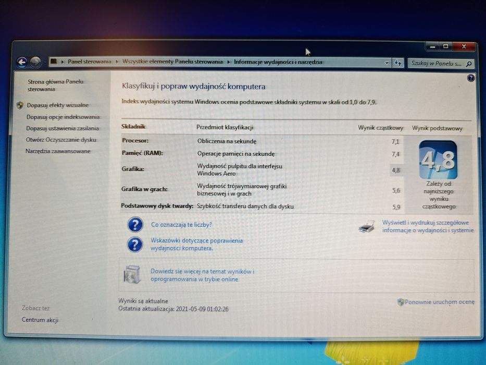Click 'Ponownie uruchom ocenę' link
The height and width of the screenshot is (365, 486).
pyautogui.click(x=440, y=302)
